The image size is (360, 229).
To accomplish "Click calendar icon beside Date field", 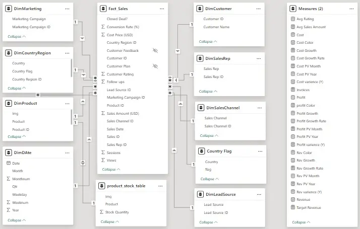I will tap(9, 163).
